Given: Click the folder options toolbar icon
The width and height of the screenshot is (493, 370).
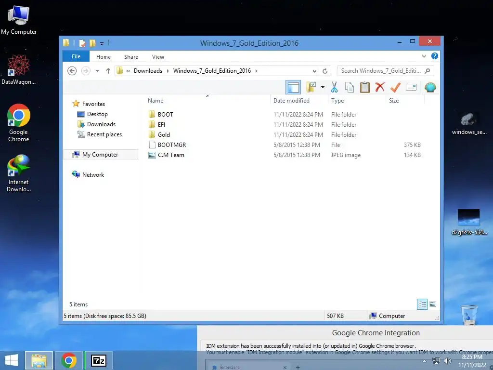Looking at the screenshot, I should (x=311, y=87).
